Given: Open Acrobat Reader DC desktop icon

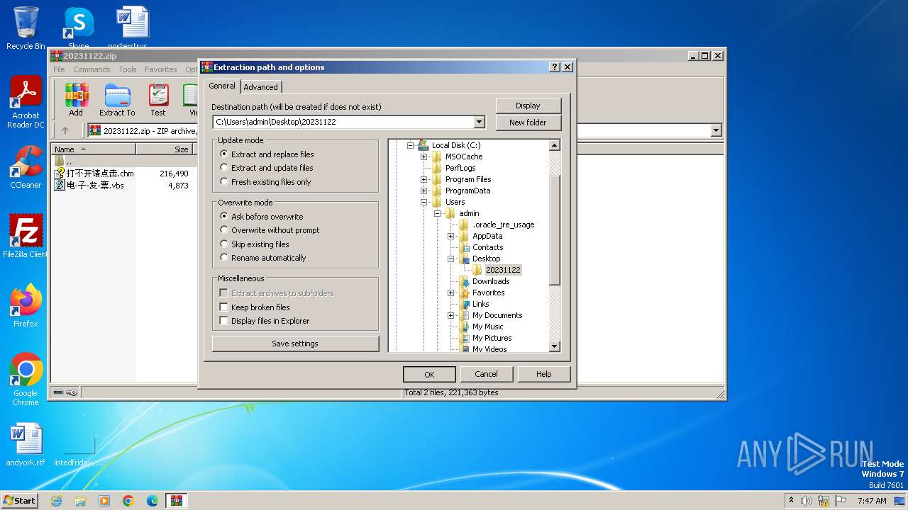Looking at the screenshot, I should pyautogui.click(x=26, y=102).
